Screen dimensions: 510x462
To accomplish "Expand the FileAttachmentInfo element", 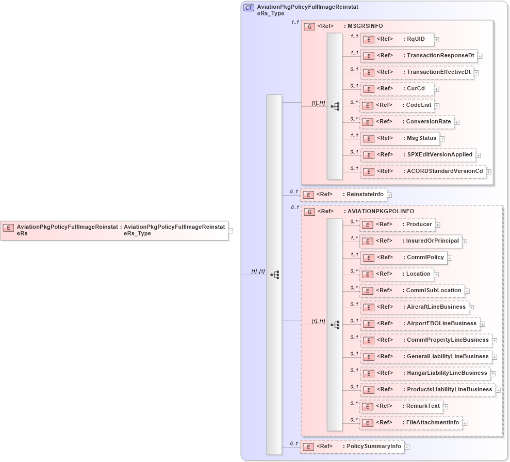I will pyautogui.click(x=464, y=423).
